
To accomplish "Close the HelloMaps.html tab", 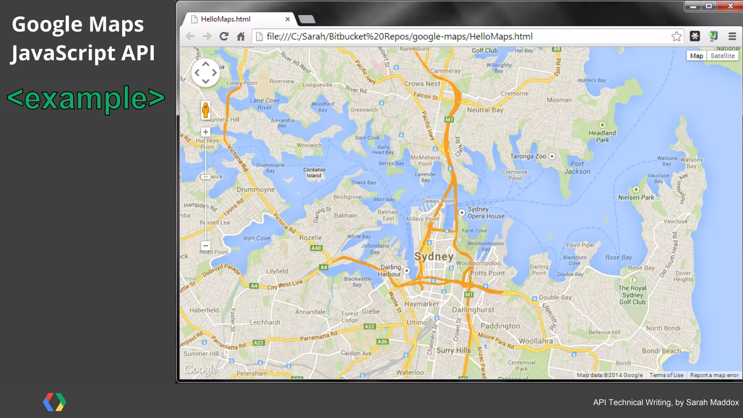I will coord(287,19).
